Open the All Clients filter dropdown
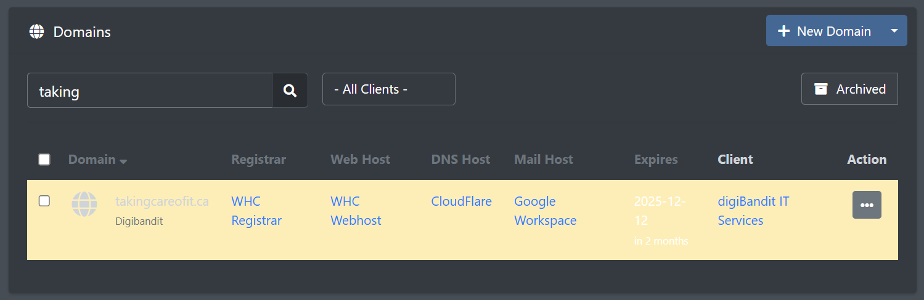This screenshot has width=924, height=300. pyautogui.click(x=388, y=89)
